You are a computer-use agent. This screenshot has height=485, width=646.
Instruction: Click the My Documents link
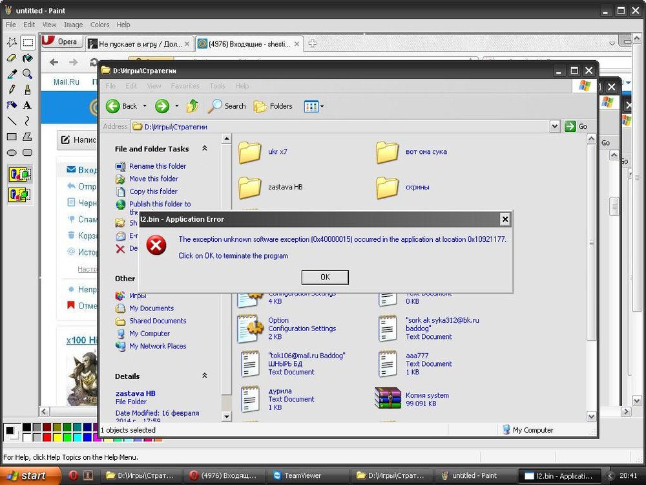(151, 308)
